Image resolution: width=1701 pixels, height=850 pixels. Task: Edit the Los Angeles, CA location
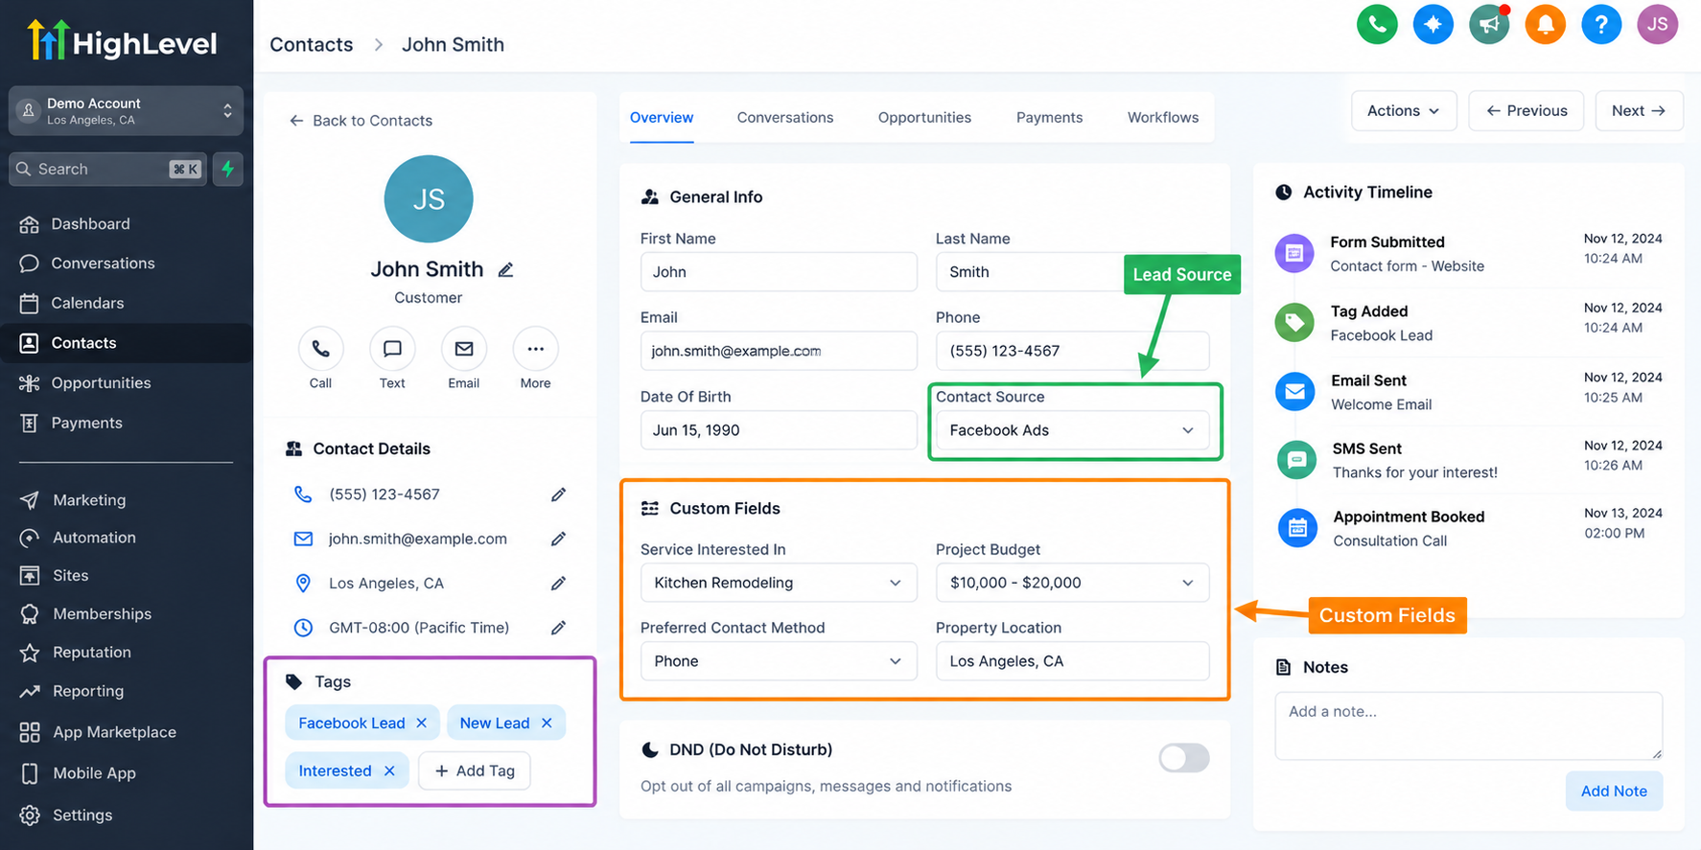(558, 583)
